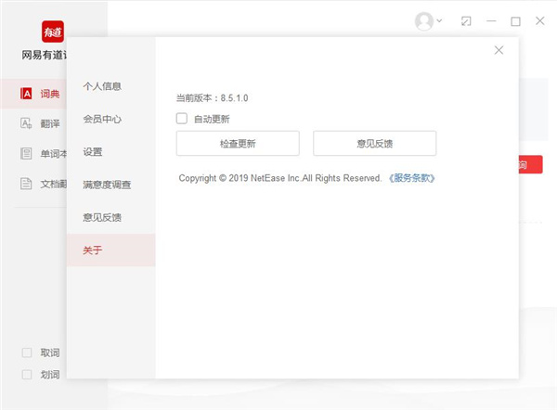Image resolution: width=557 pixels, height=410 pixels.
Task: Click the Youdao red logo icon
Action: [x=53, y=32]
